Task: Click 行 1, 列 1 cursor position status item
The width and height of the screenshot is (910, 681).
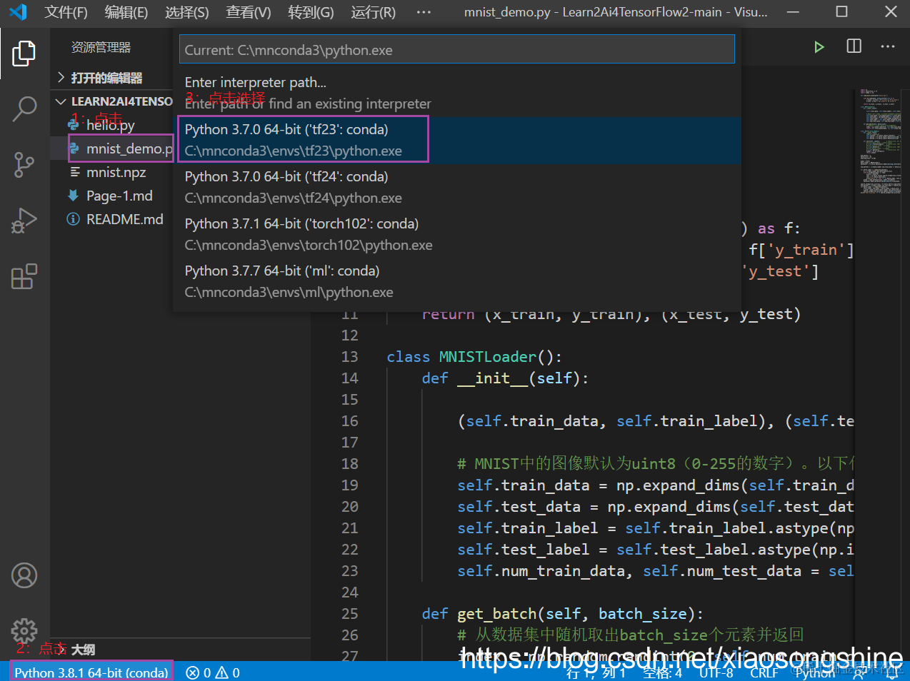Action: [596, 672]
